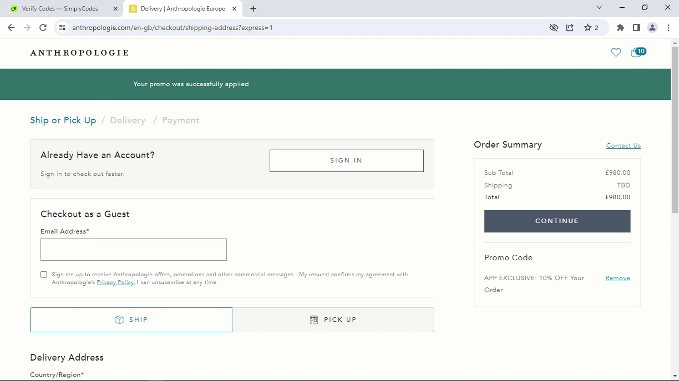Select the SHIP option
The image size is (679, 381).
pos(131,320)
